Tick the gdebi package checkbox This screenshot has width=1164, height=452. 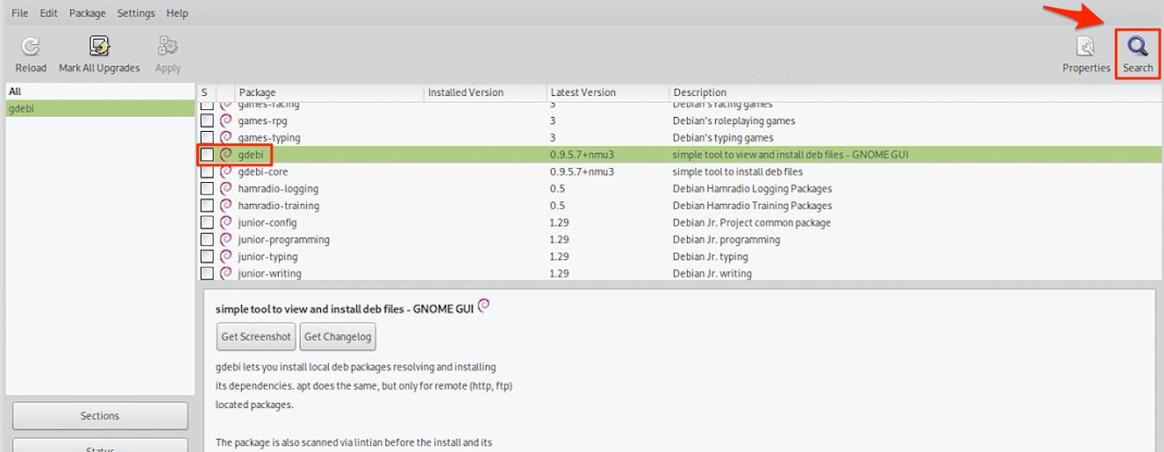pos(207,155)
